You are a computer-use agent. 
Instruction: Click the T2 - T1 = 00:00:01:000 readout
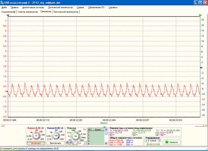[168, 130]
